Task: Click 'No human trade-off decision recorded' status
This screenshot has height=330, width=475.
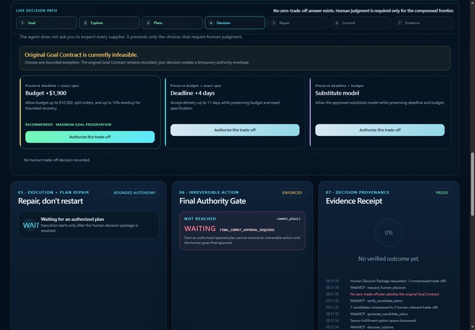Action: (x=57, y=160)
